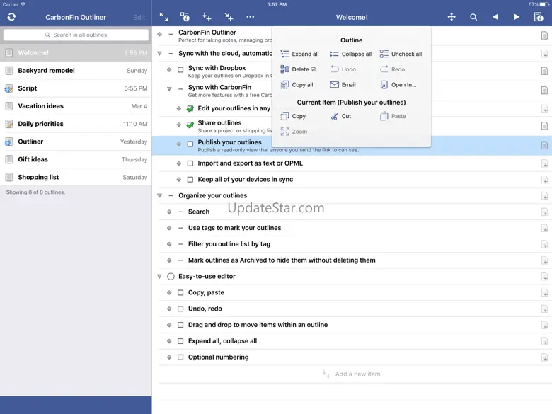Screen dimensions: 552x414
Task: Open Backyard remodel outline
Action: click(x=76, y=71)
